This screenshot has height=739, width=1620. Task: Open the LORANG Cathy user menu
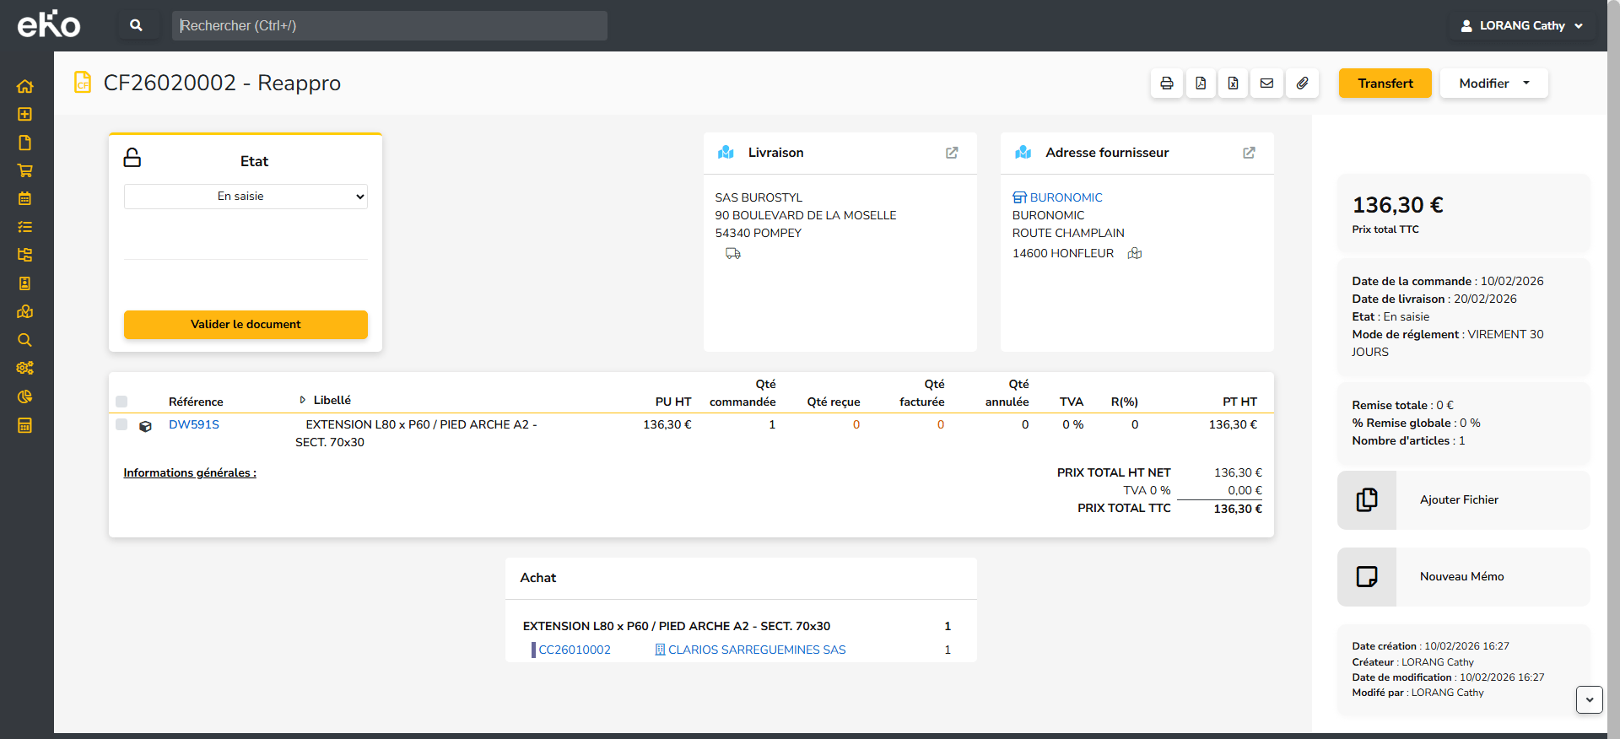point(1521,25)
